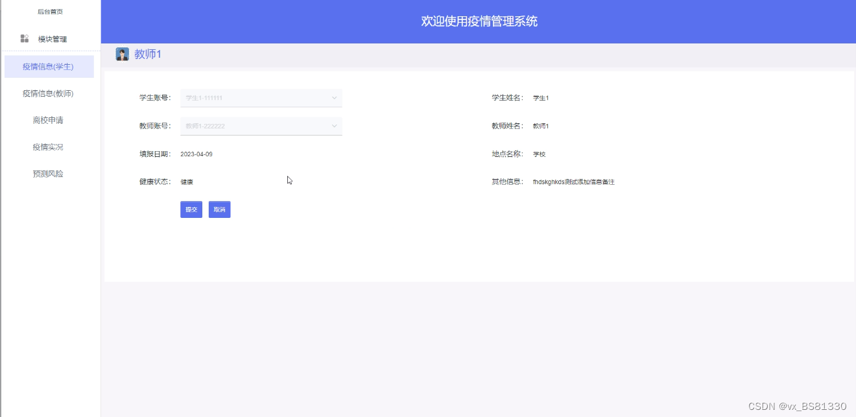This screenshot has height=417, width=856.
Task: Open the 离校申请 menu item
Action: coord(49,120)
